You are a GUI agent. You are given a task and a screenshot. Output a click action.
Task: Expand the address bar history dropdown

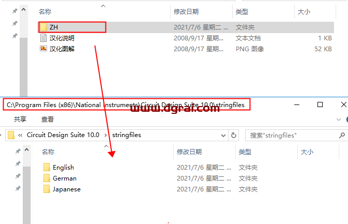coord(223,136)
